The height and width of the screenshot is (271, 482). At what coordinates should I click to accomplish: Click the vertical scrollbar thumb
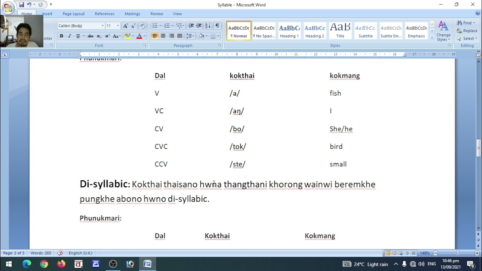coord(479,148)
